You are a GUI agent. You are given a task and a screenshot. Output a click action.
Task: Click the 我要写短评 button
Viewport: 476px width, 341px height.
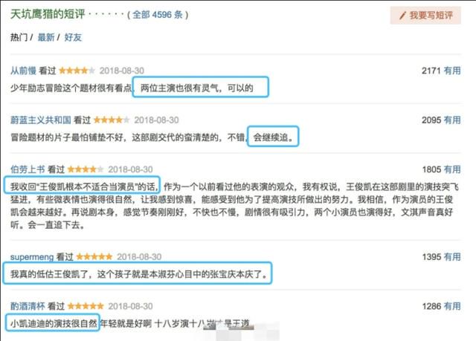tap(425, 15)
